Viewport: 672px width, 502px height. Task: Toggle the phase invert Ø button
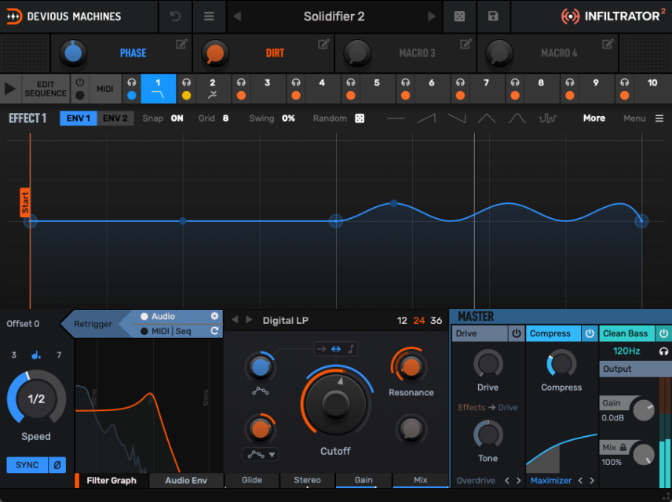(57, 464)
